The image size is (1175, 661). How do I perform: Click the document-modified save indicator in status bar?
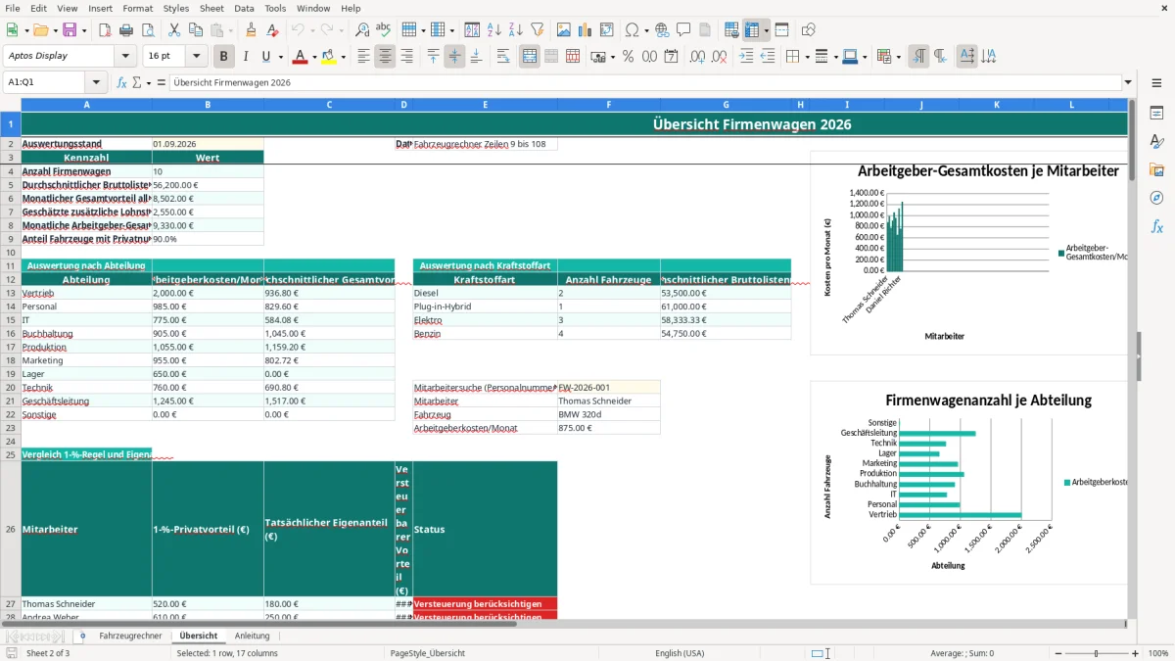tap(11, 653)
